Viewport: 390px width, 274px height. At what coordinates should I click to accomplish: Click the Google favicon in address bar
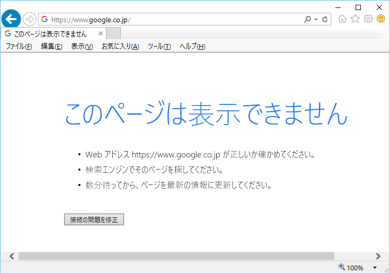point(45,19)
